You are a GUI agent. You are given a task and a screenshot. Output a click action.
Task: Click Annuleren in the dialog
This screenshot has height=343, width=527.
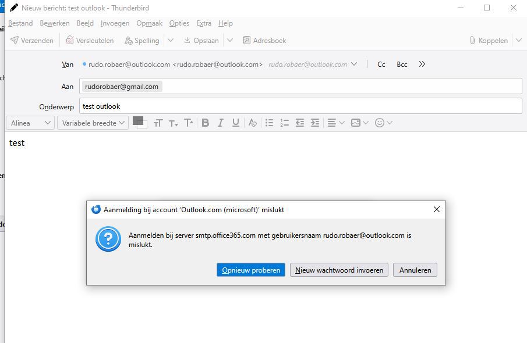click(x=415, y=270)
